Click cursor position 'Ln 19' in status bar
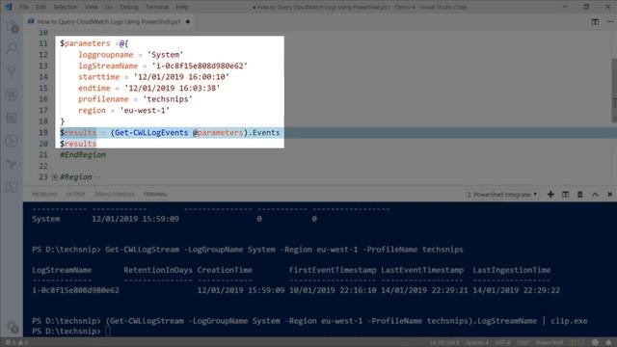Viewport: 617px width, 347px height. (x=444, y=342)
